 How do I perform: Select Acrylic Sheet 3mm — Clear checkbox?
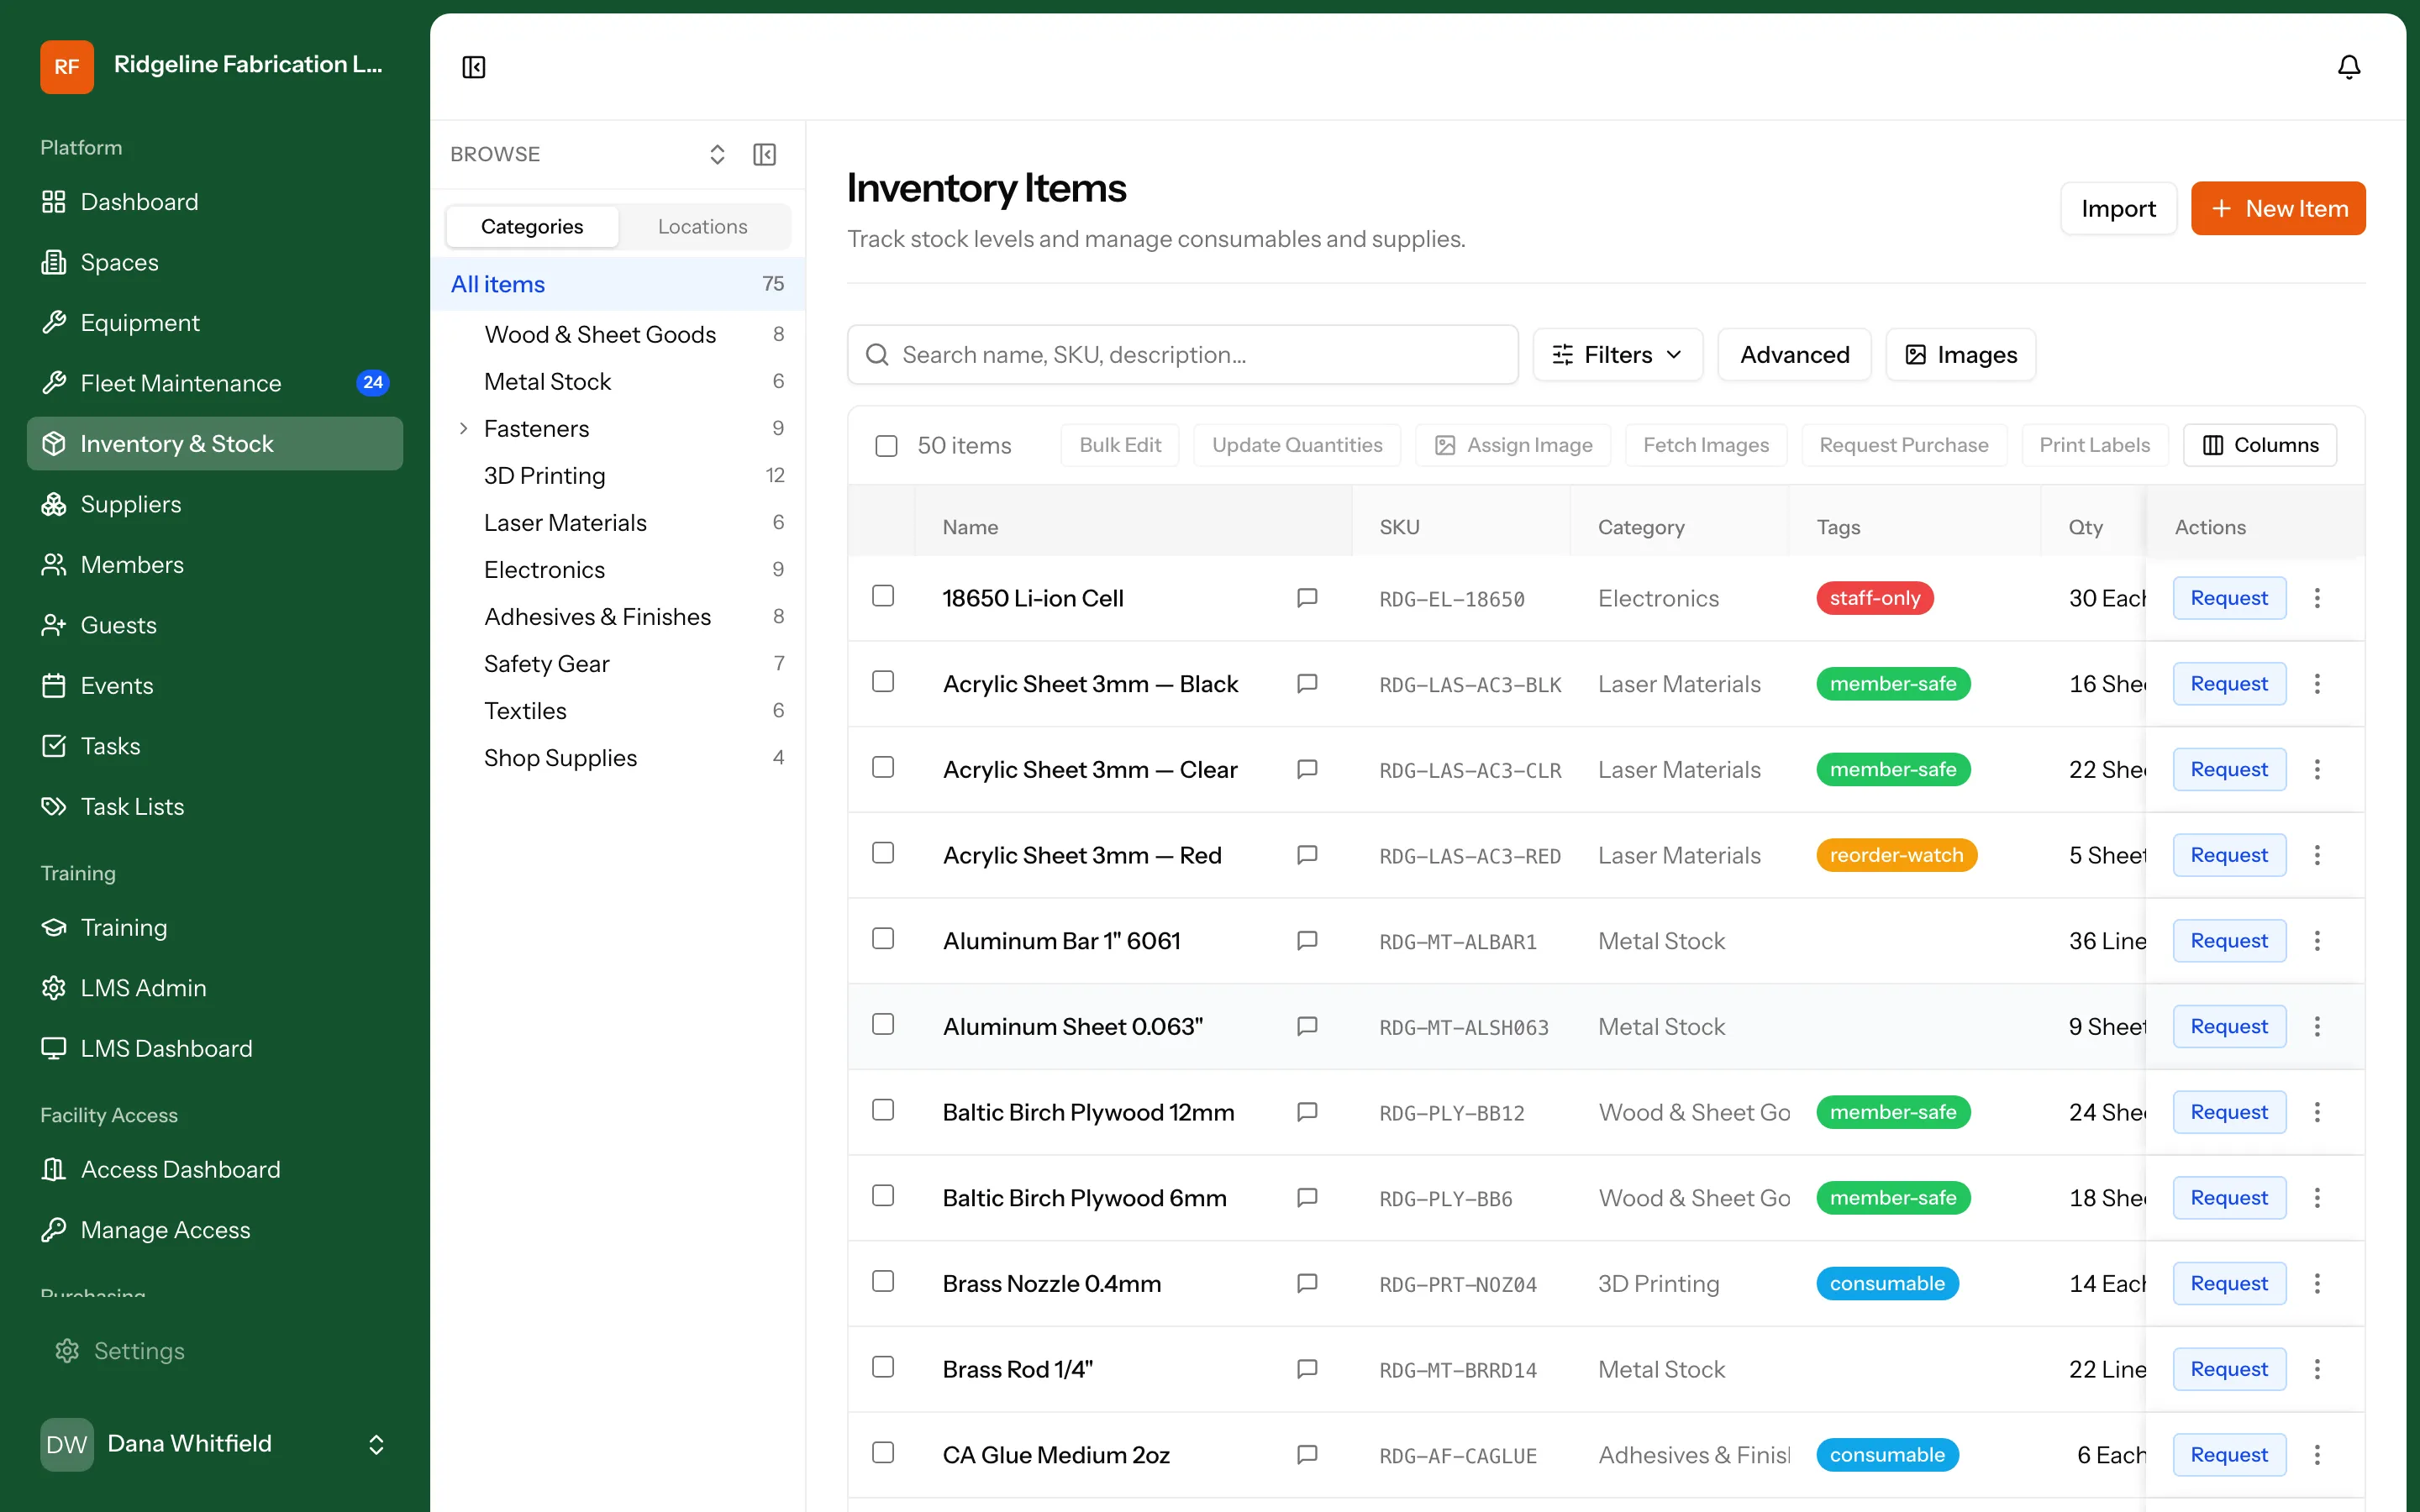point(883,768)
